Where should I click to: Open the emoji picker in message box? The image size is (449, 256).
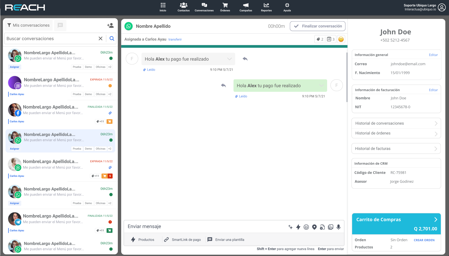pos(306,227)
